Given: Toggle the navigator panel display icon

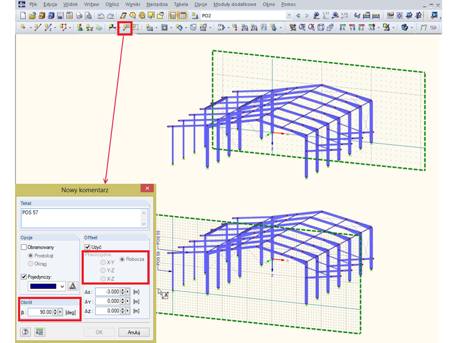Looking at the screenshot, I should (173, 16).
